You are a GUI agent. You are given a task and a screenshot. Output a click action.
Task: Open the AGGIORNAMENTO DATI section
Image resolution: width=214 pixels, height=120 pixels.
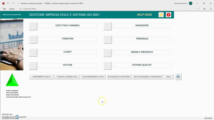(93, 77)
